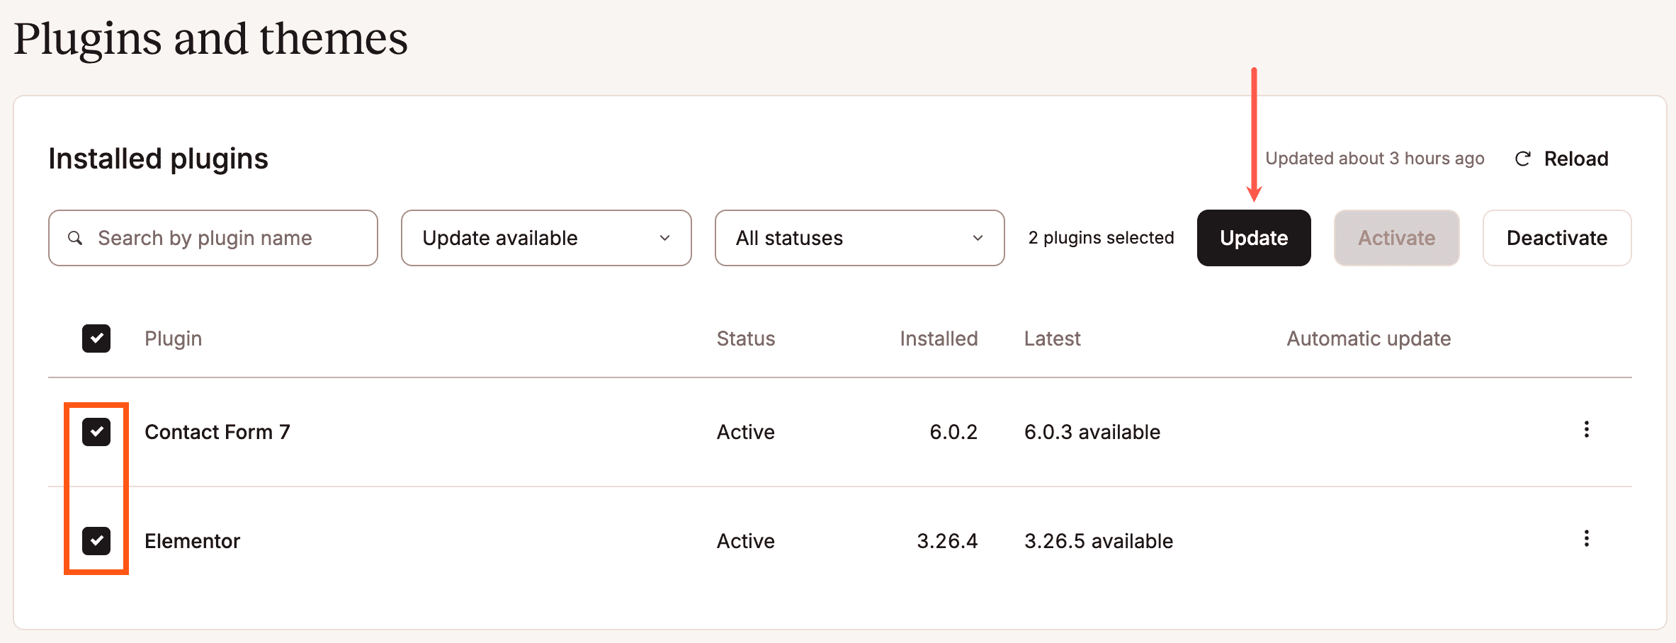Open the All statuses dropdown
1676x643 pixels.
(859, 238)
